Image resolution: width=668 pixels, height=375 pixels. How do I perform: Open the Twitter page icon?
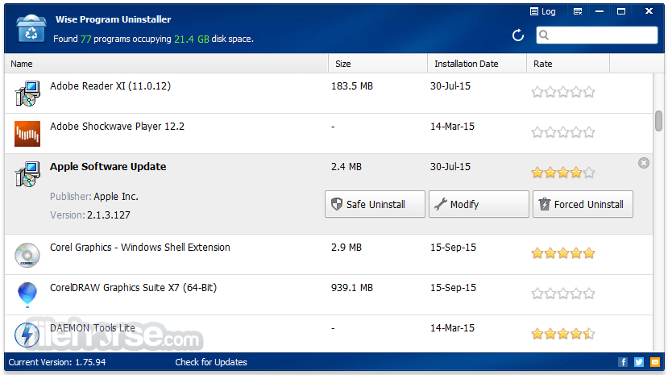click(x=639, y=362)
